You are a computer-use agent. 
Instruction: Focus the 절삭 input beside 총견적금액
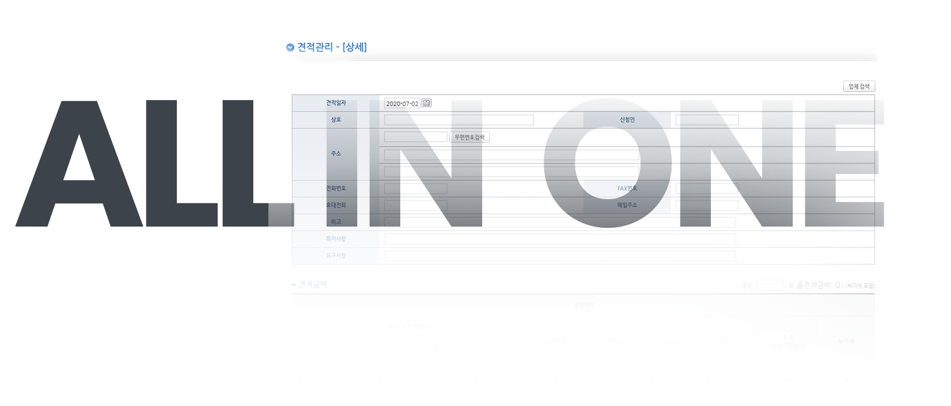[x=769, y=286]
